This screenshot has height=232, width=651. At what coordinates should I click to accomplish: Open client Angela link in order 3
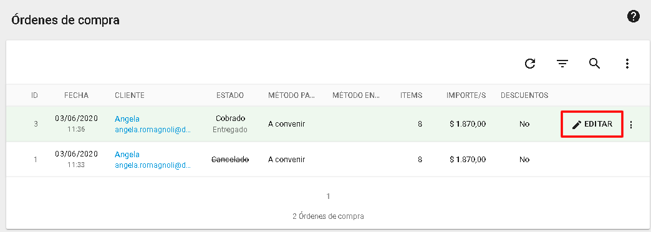click(x=127, y=118)
